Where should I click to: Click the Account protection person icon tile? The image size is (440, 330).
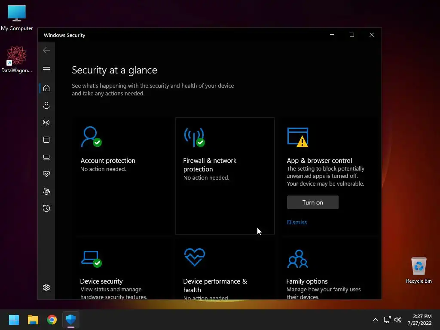[x=91, y=137]
